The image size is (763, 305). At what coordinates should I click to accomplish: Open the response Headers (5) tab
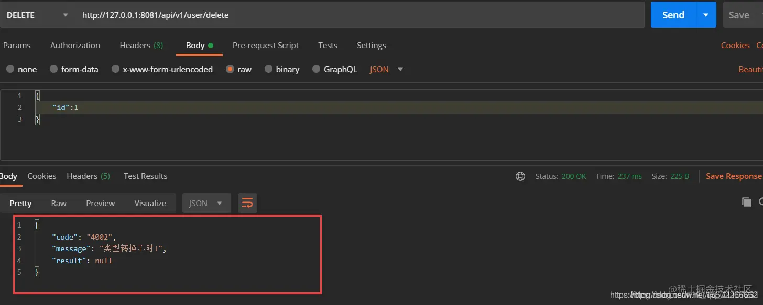pos(88,176)
